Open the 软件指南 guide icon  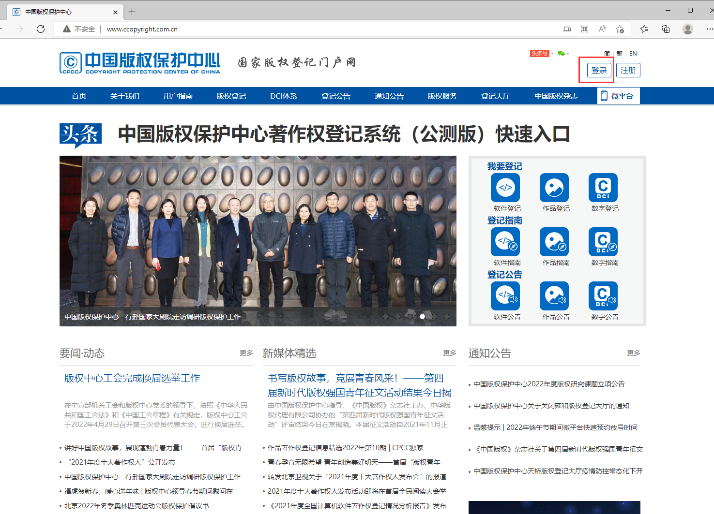pyautogui.click(x=505, y=242)
